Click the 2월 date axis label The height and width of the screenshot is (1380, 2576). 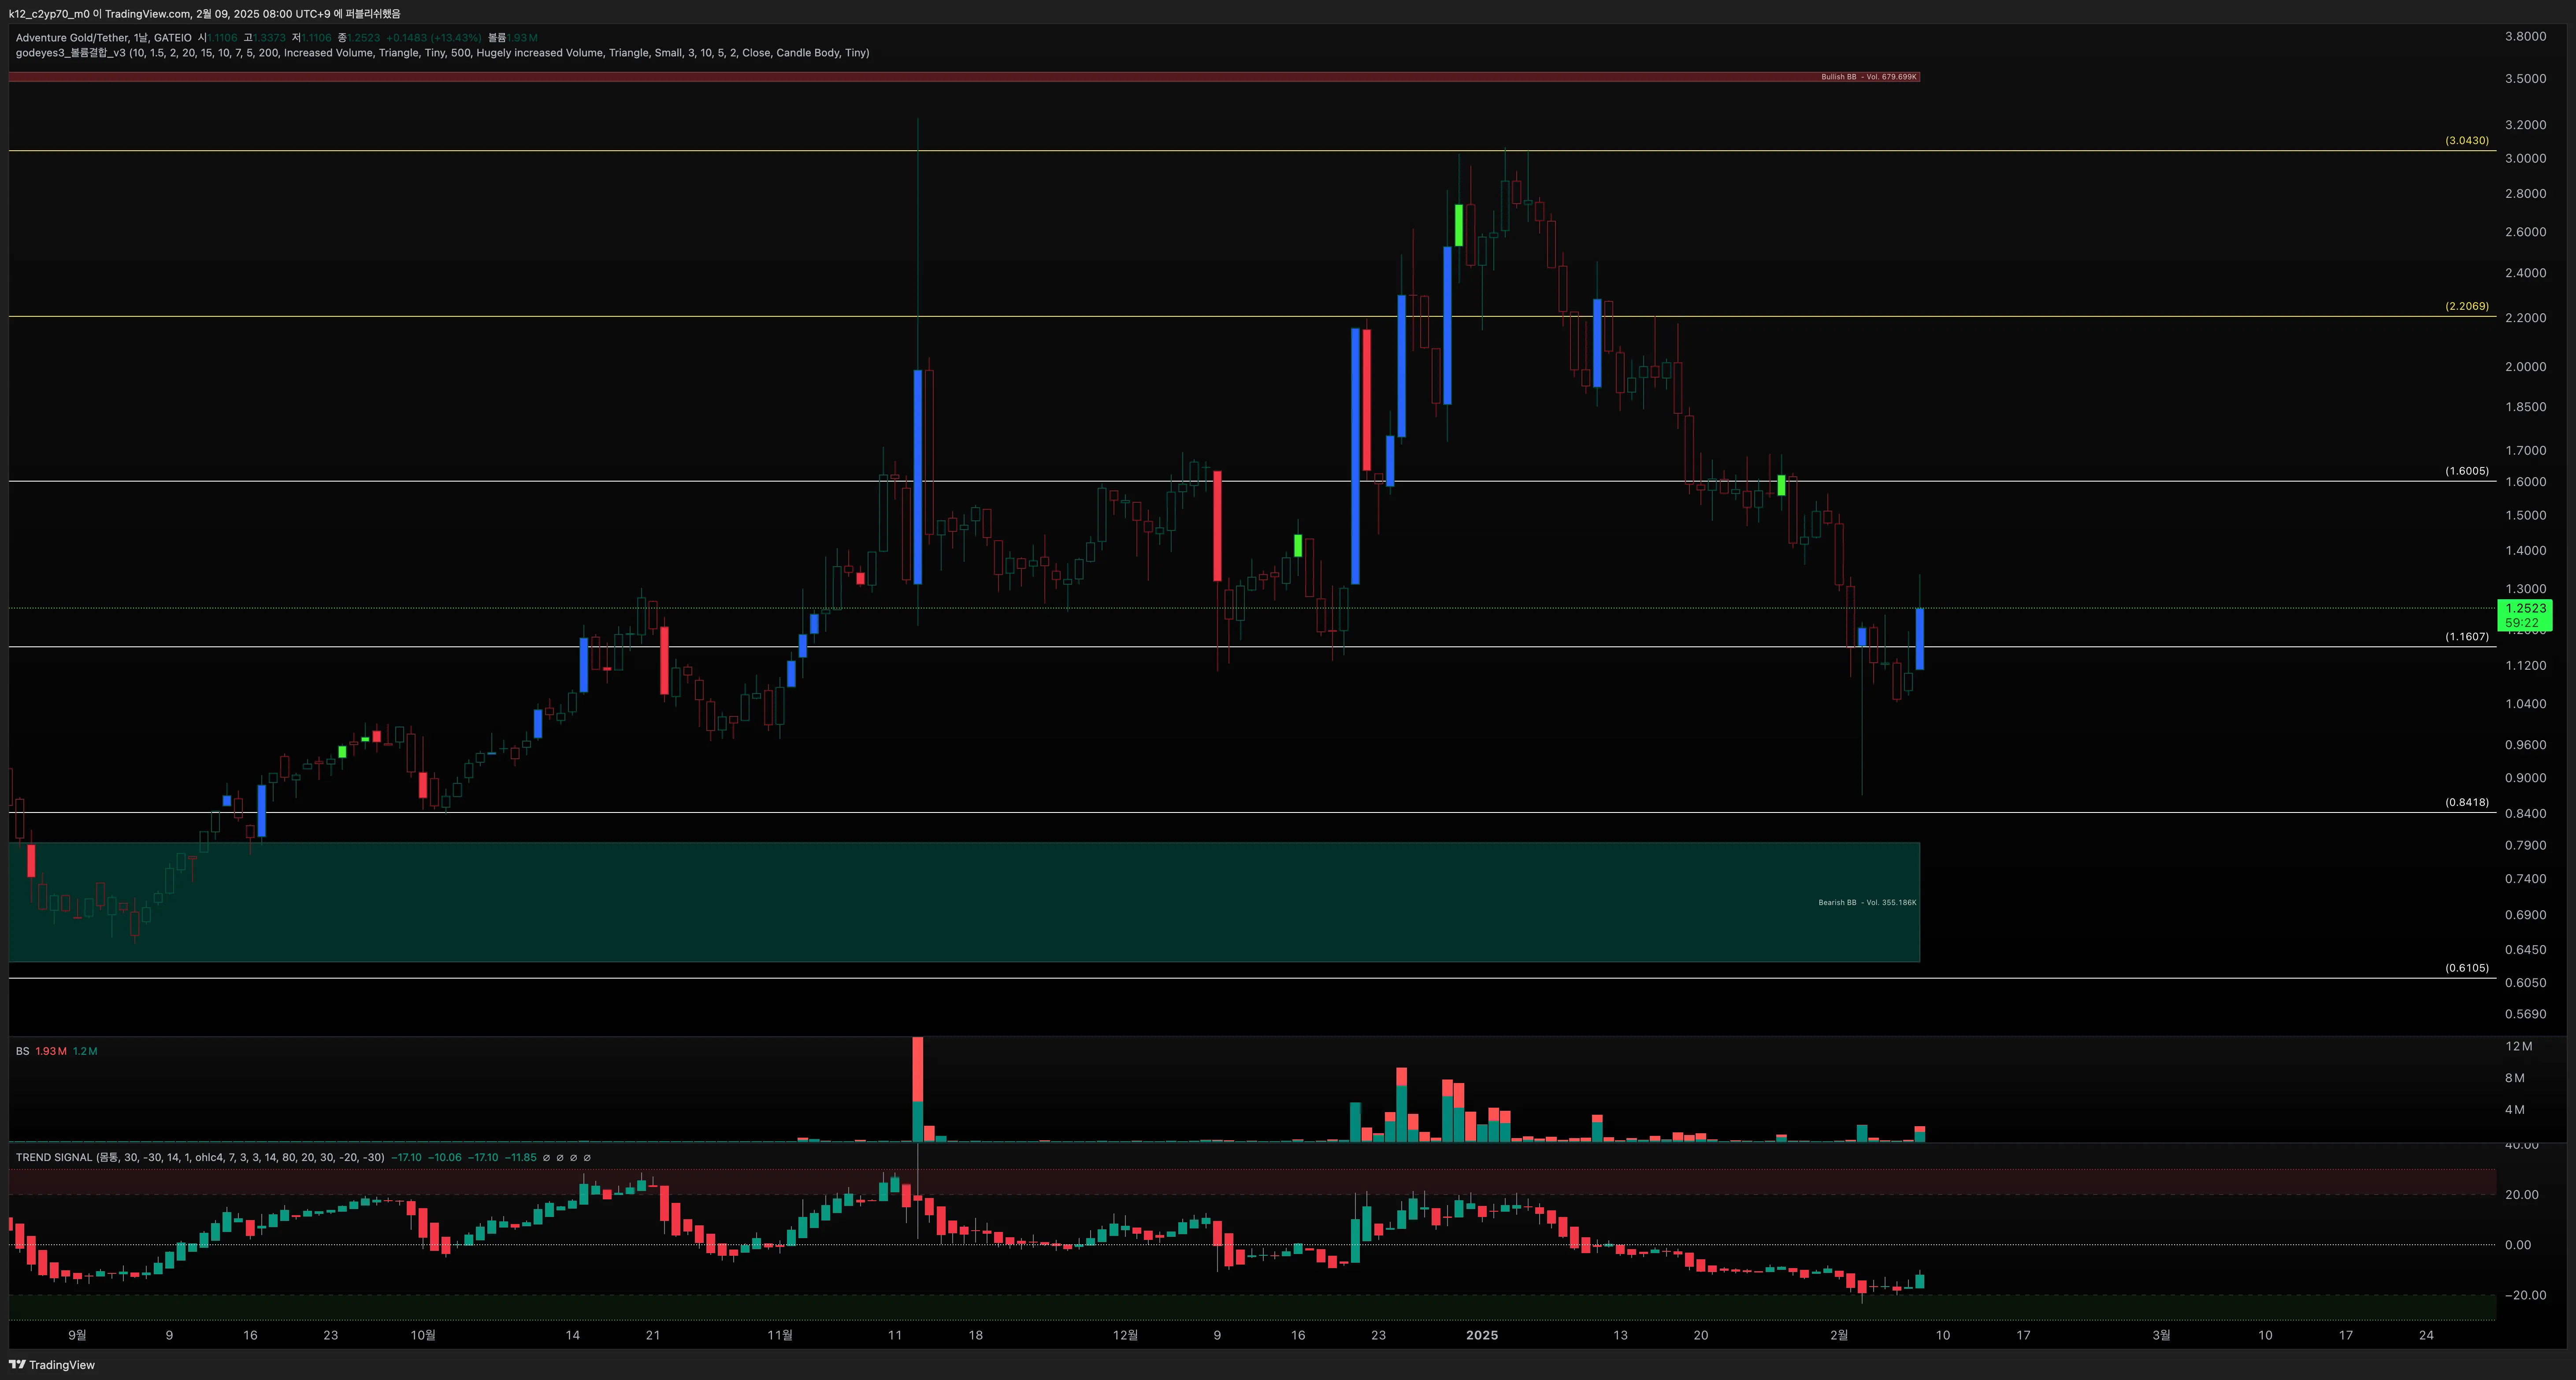point(1839,1335)
